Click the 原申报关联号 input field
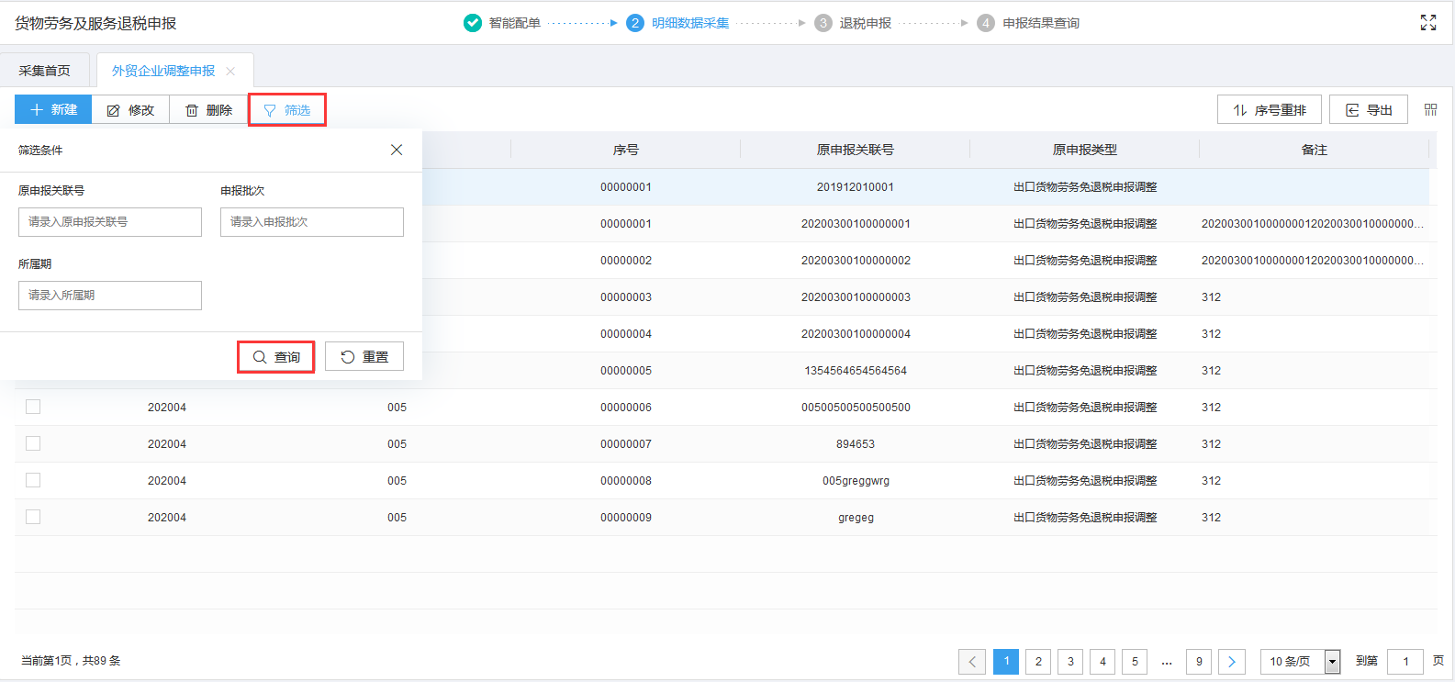This screenshot has height=682, width=1455. click(x=110, y=222)
